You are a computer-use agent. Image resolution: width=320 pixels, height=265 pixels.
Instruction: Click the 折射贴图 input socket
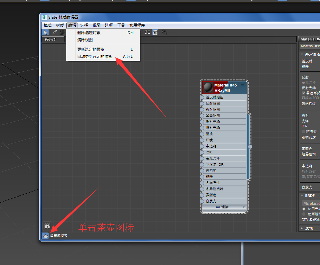tap(202, 110)
